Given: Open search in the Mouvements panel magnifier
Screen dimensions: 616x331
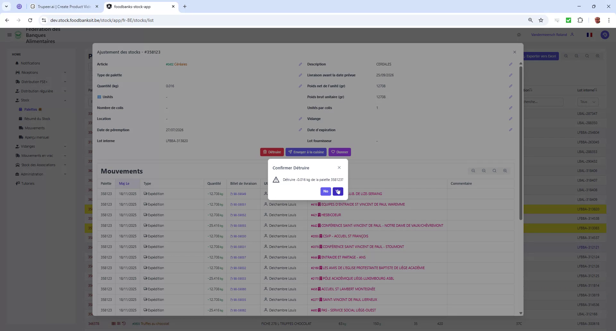Looking at the screenshot, I should 494,171.
